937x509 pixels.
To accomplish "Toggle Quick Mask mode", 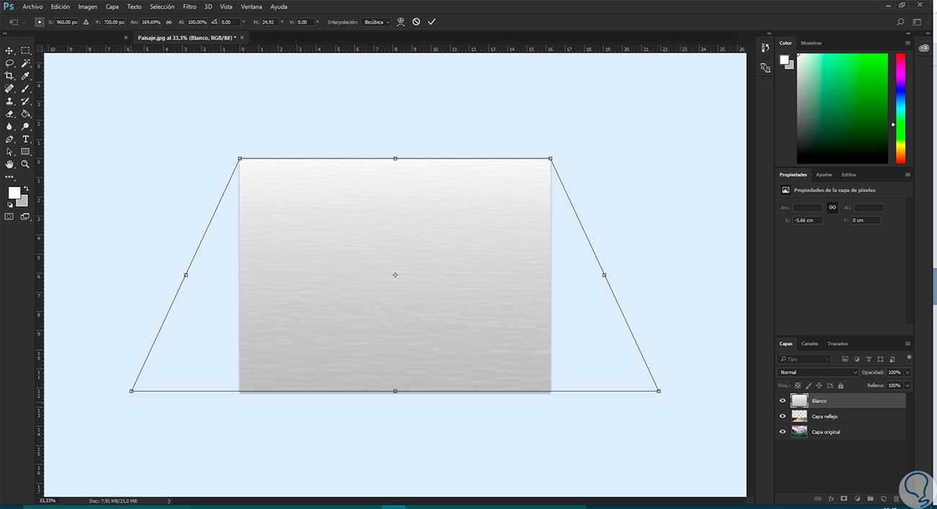I will pyautogui.click(x=9, y=216).
